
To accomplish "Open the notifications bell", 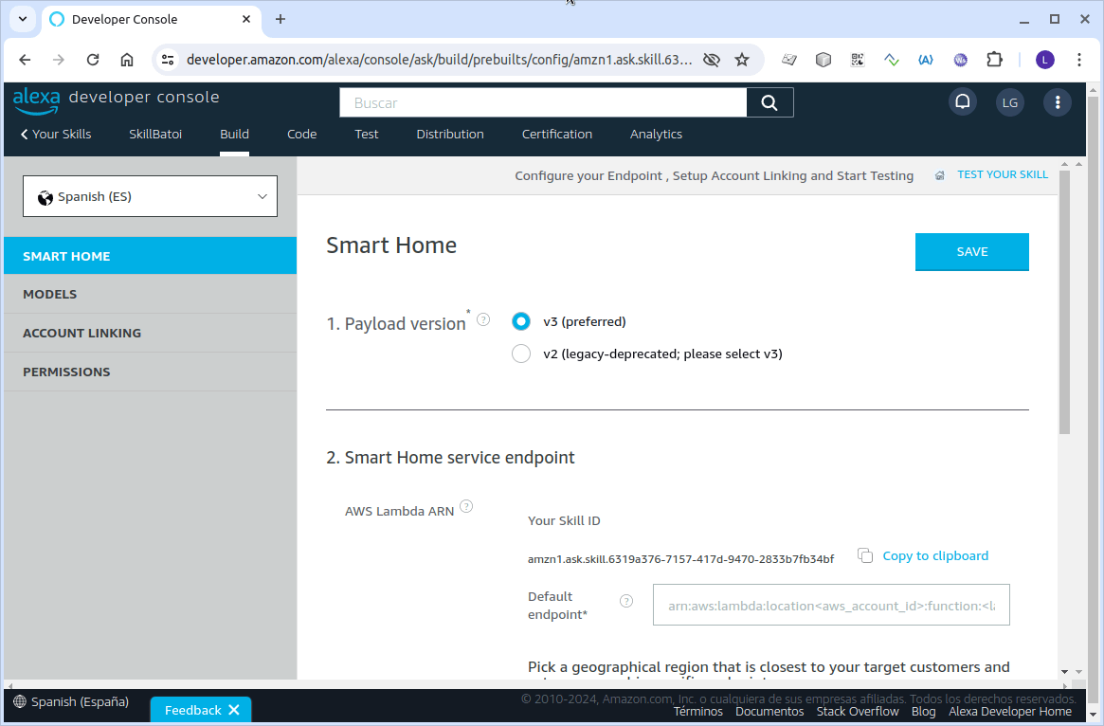I will pos(963,102).
